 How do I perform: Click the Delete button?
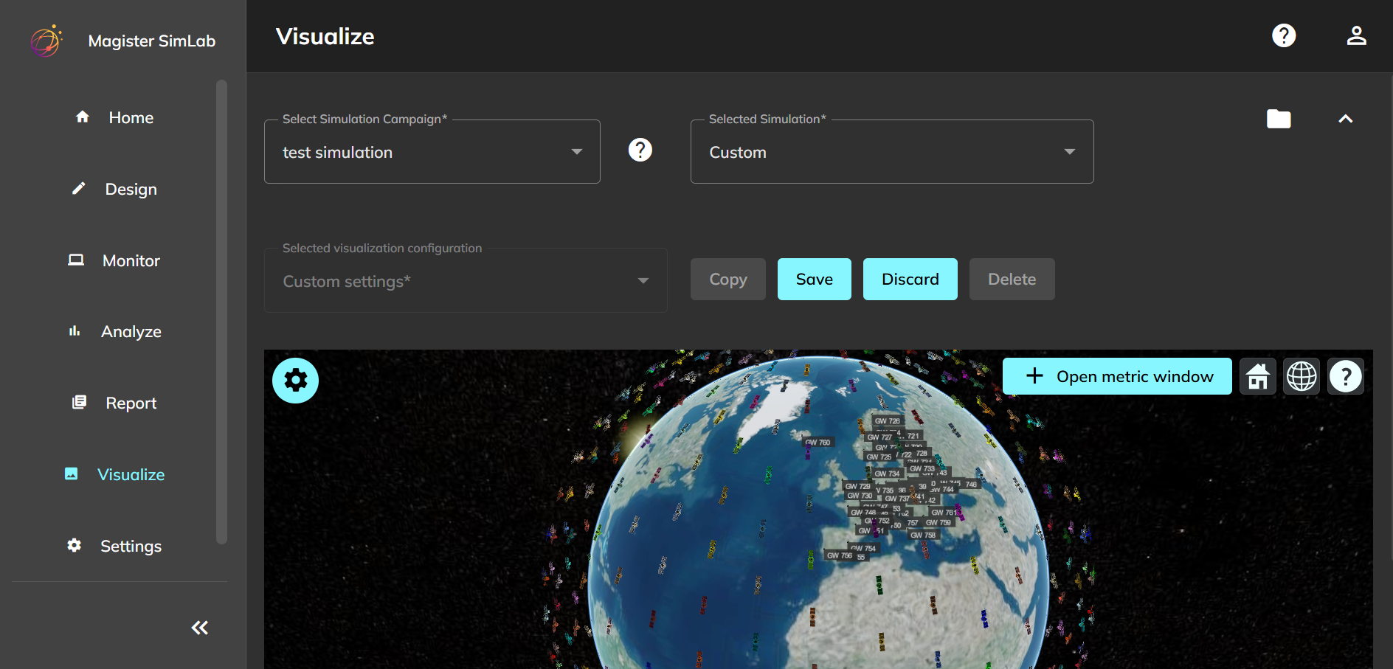click(x=1012, y=279)
